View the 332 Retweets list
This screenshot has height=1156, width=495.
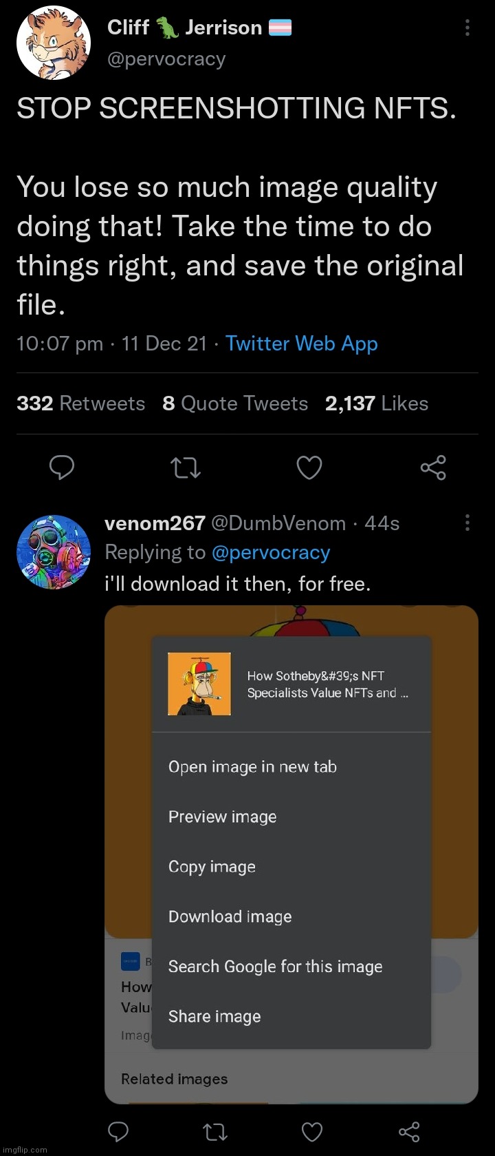tap(81, 403)
